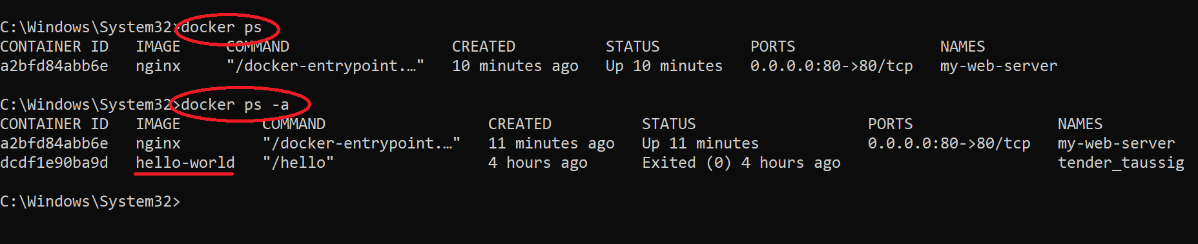Click the '/hello' command entry

(298, 163)
